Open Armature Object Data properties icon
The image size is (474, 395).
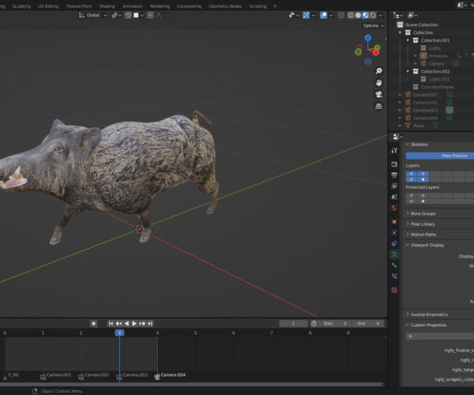tap(394, 254)
